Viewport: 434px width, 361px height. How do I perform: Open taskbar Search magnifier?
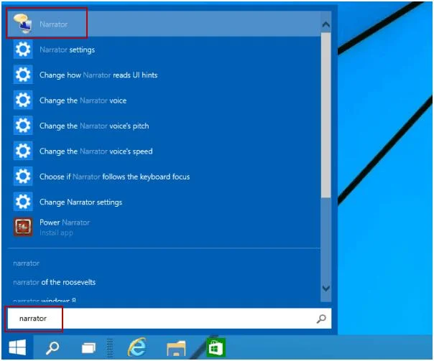[x=52, y=348]
